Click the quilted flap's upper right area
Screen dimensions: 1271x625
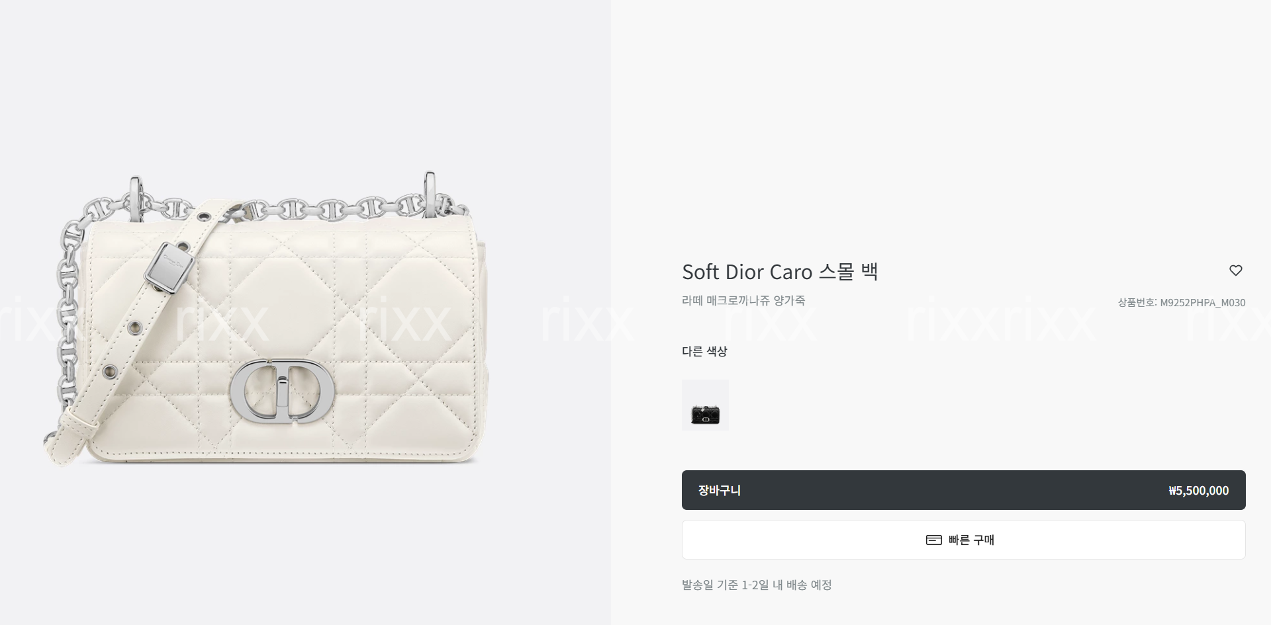(424, 258)
